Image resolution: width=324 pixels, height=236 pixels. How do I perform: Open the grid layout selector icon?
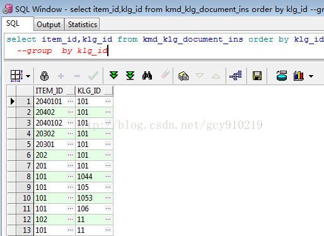[16, 76]
